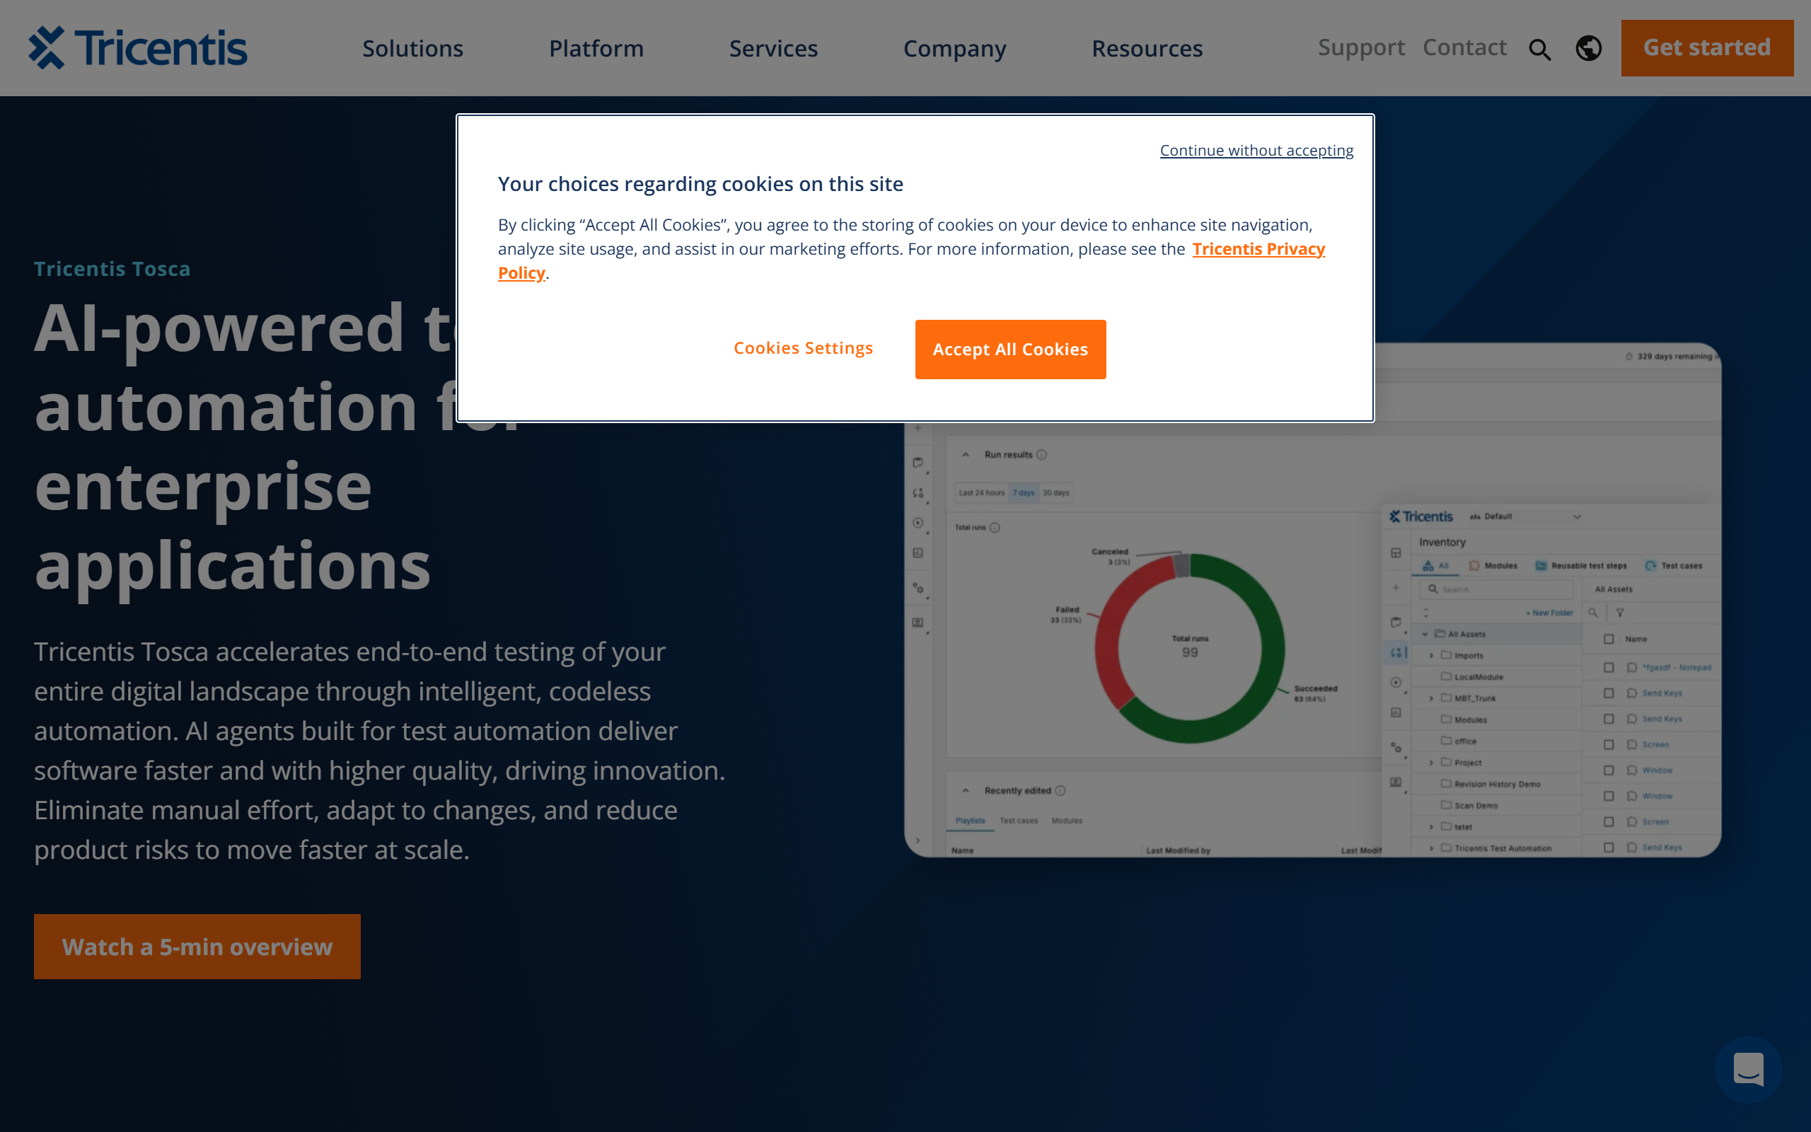1811x1132 pixels.
Task: Open the Contact link
Action: tap(1464, 47)
